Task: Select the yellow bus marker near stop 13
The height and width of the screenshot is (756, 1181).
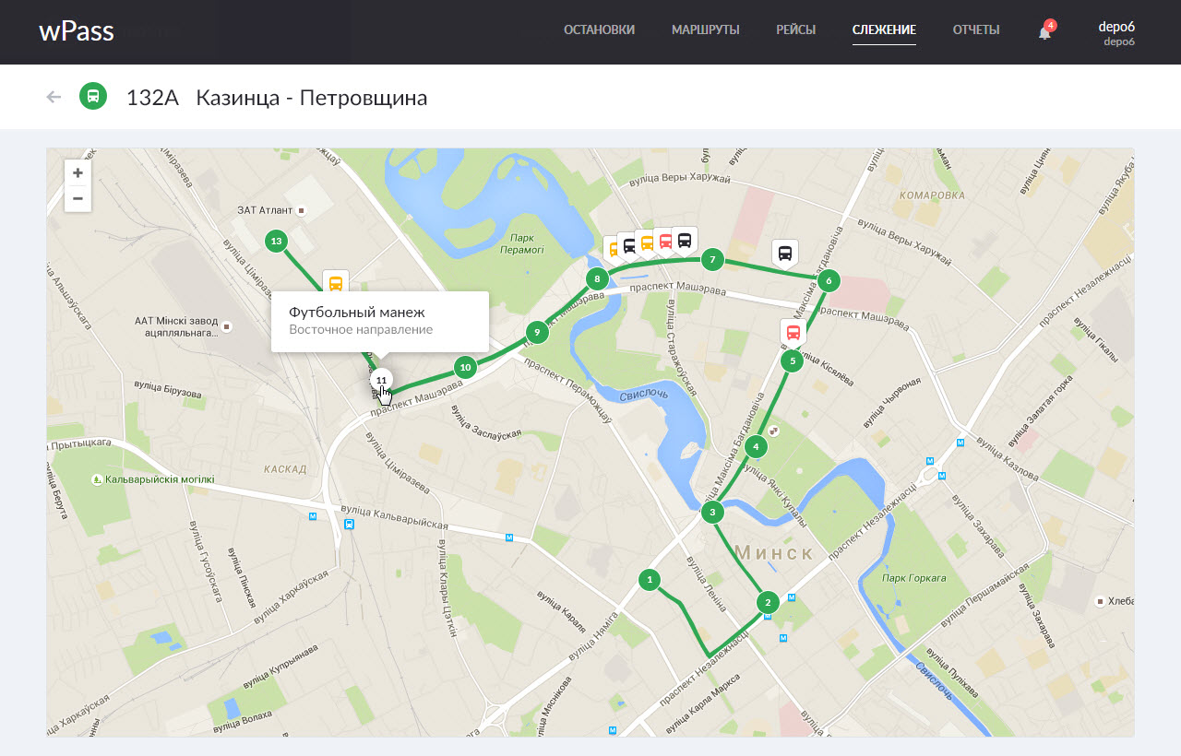Action: [336, 283]
